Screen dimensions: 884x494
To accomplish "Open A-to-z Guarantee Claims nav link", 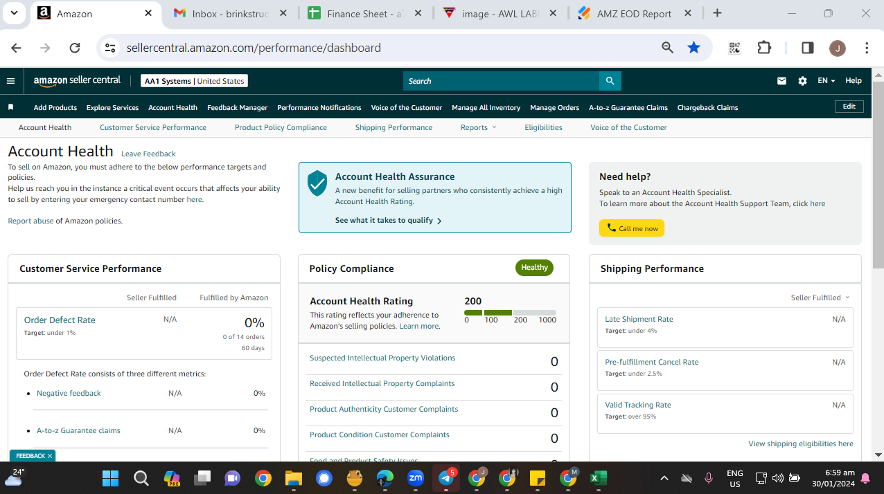I will 628,107.
